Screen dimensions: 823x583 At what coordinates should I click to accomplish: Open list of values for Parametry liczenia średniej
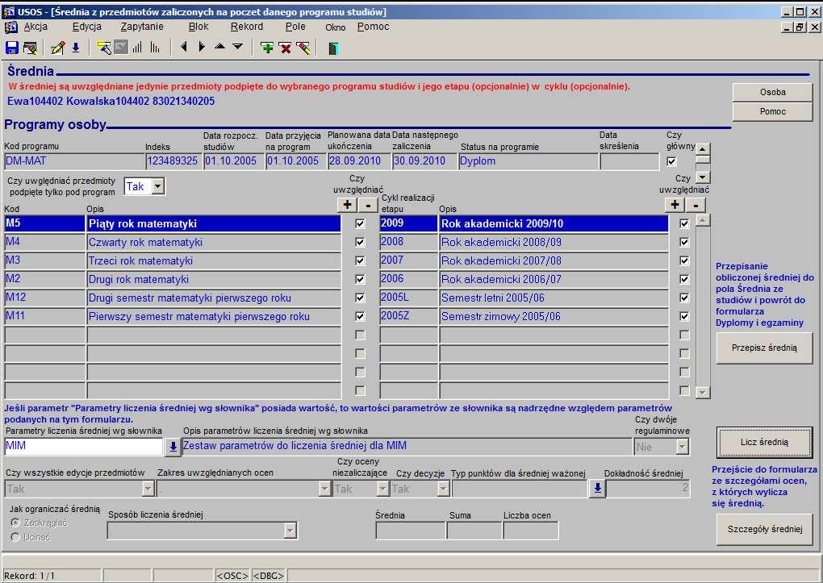tap(172, 447)
